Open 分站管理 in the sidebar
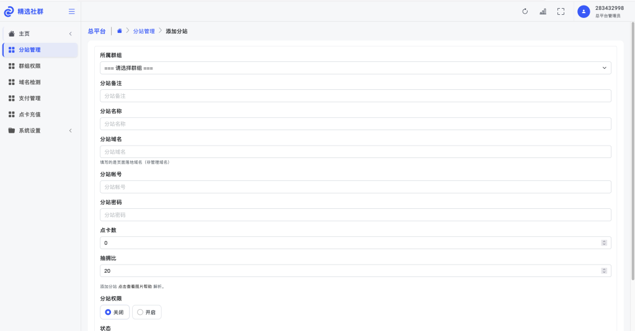The width and height of the screenshot is (635, 331). point(40,50)
